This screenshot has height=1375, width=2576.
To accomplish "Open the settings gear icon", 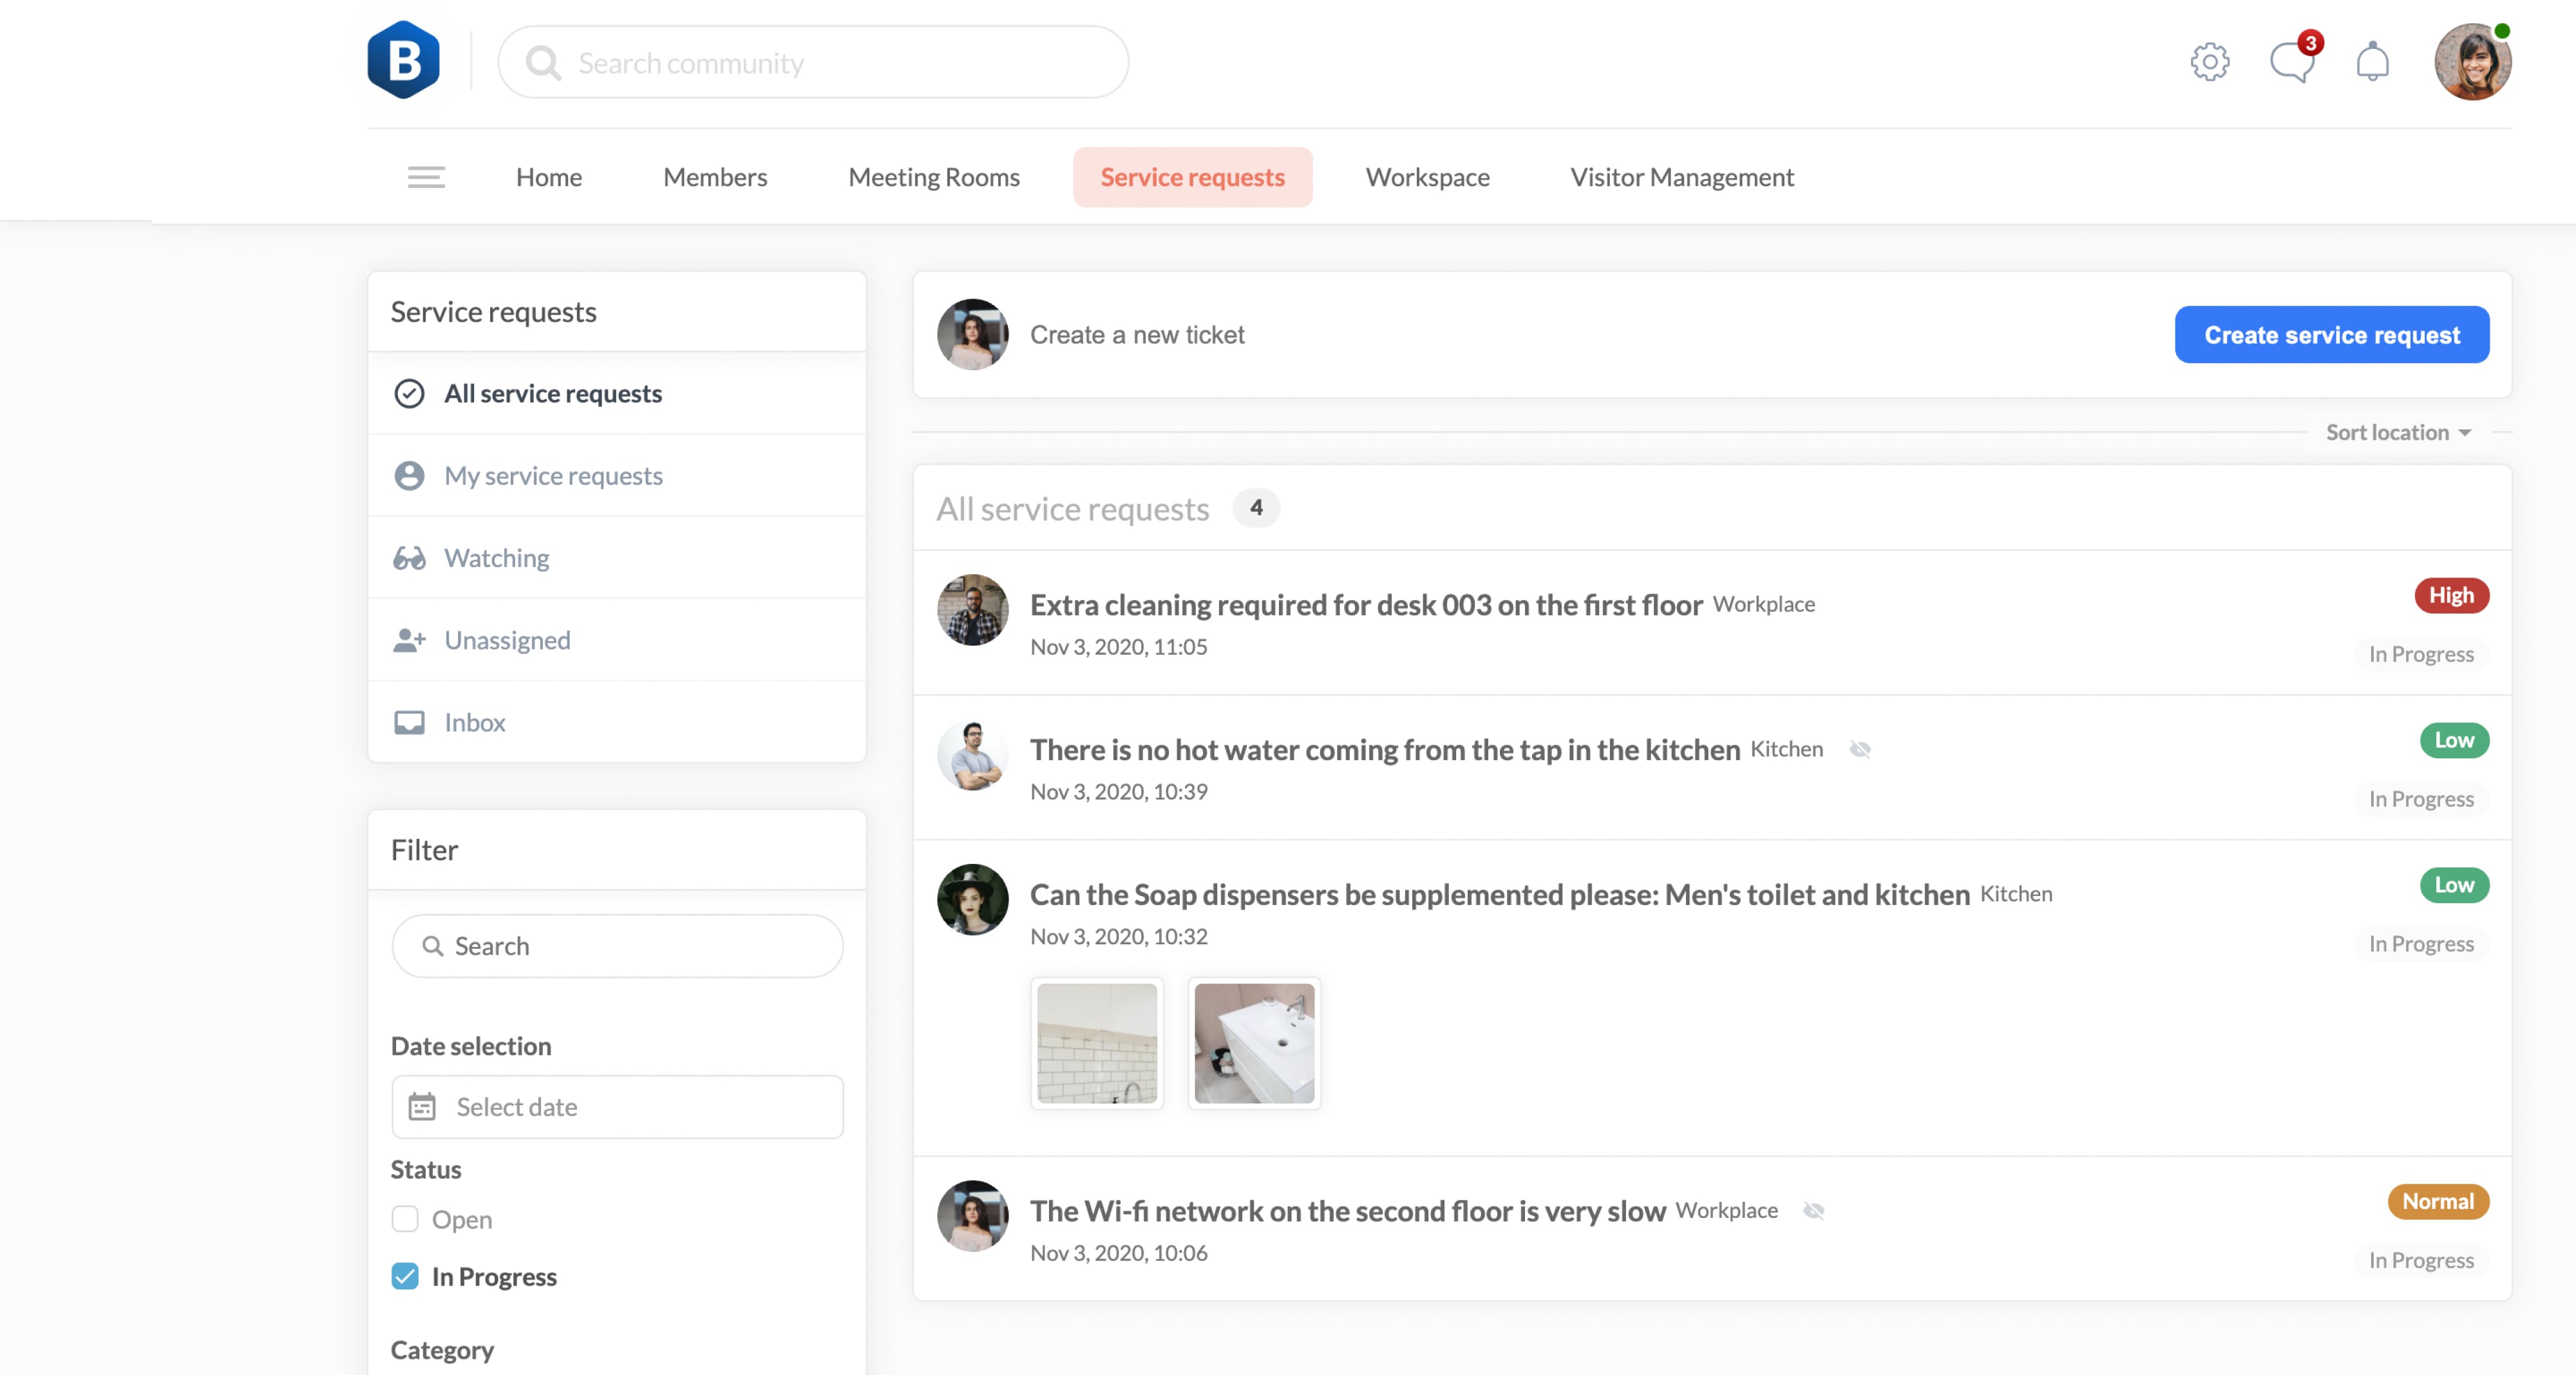I will point(2209,62).
